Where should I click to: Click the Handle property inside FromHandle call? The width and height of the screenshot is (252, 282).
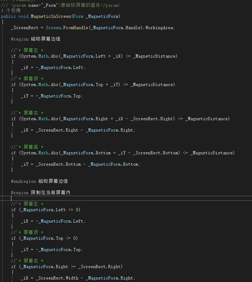pyautogui.click(x=133, y=28)
